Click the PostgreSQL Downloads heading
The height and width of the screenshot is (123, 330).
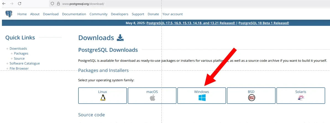pos(108,50)
